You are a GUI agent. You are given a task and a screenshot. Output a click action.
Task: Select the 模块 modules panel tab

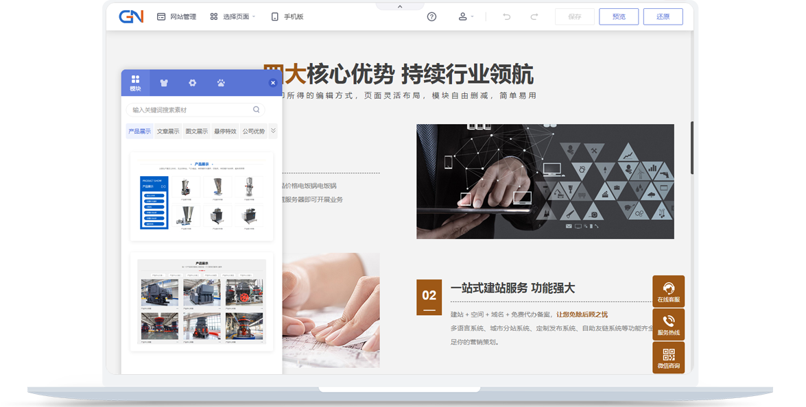click(x=135, y=83)
